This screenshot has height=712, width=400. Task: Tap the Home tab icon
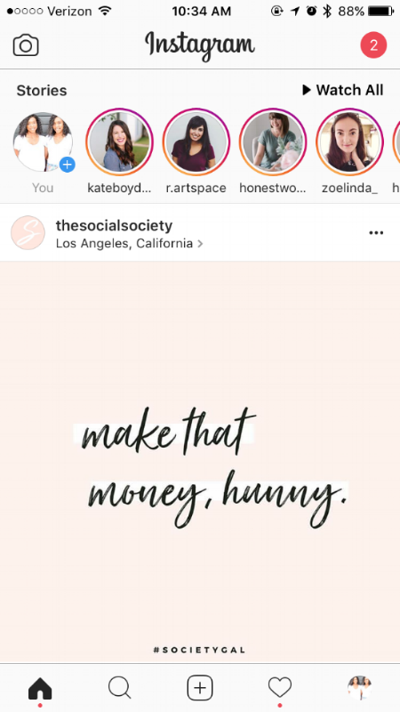[40, 687]
